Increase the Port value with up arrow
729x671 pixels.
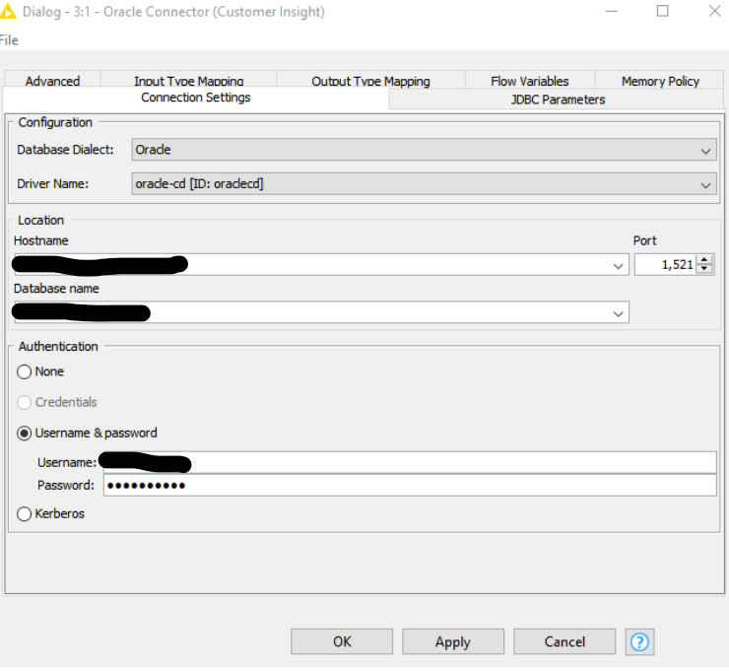[704, 260]
